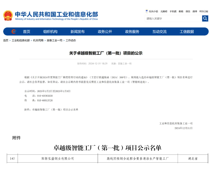212x169 pixels.
Task: Click the magnifier search button
Action: pyautogui.click(x=205, y=19)
